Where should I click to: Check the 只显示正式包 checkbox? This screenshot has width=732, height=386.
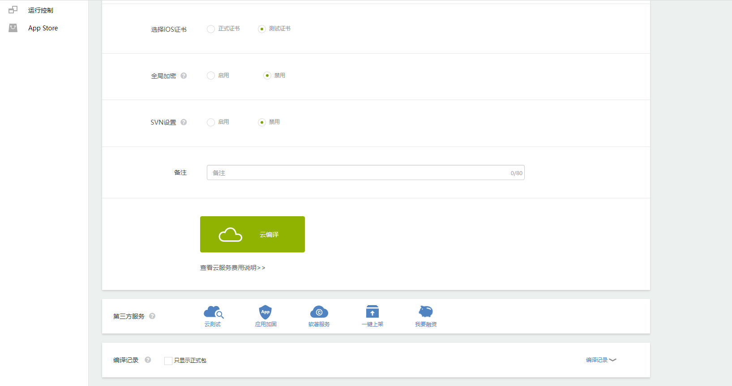[x=168, y=361]
